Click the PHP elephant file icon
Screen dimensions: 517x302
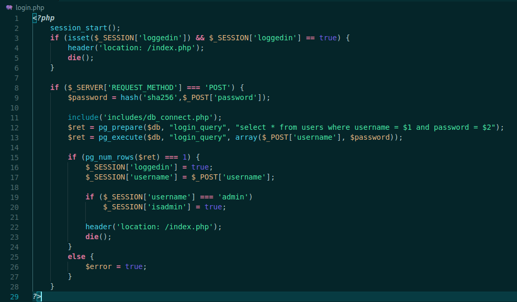click(x=9, y=7)
